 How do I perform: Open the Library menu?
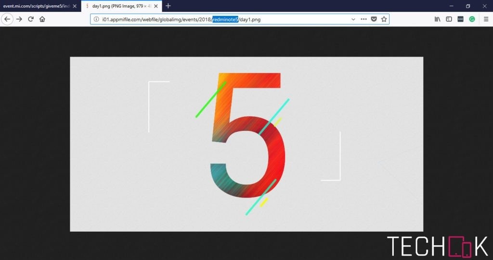click(437, 19)
